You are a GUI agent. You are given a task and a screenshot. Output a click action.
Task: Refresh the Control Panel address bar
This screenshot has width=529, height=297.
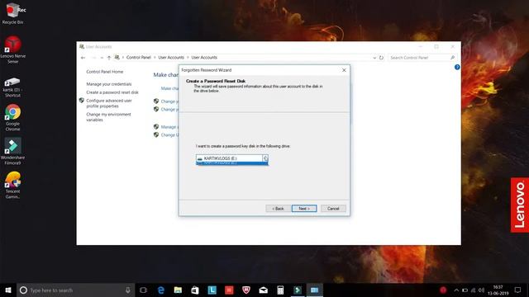point(381,58)
